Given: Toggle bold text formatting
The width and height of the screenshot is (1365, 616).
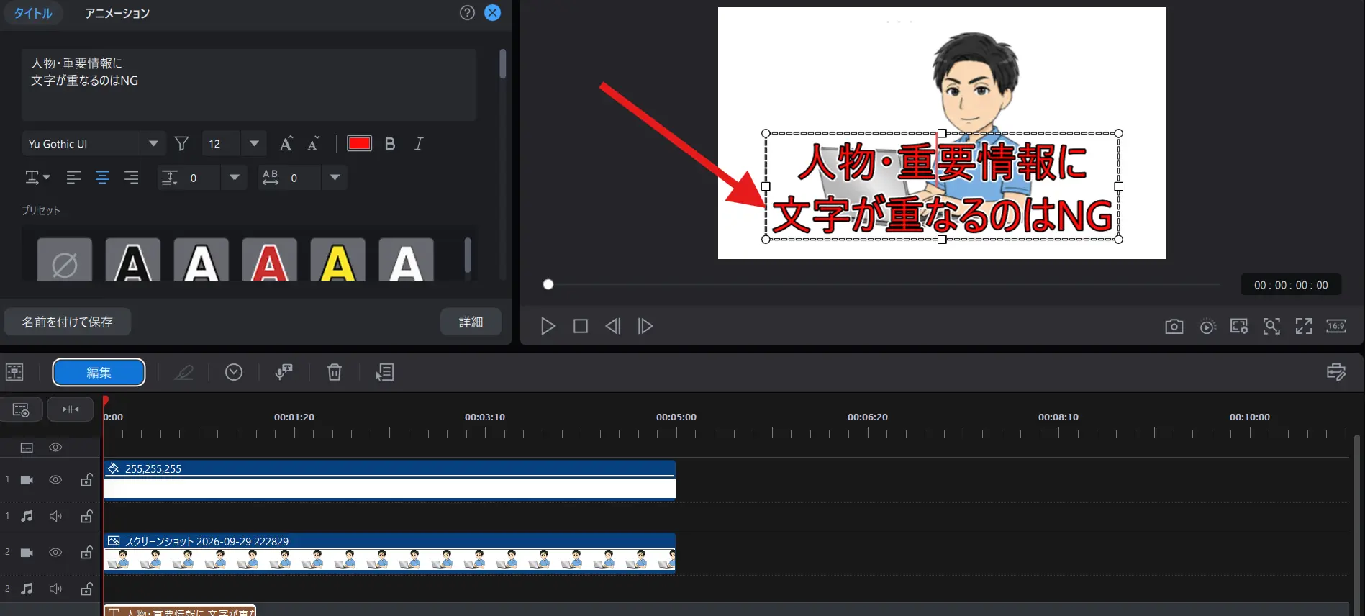Looking at the screenshot, I should [x=390, y=144].
